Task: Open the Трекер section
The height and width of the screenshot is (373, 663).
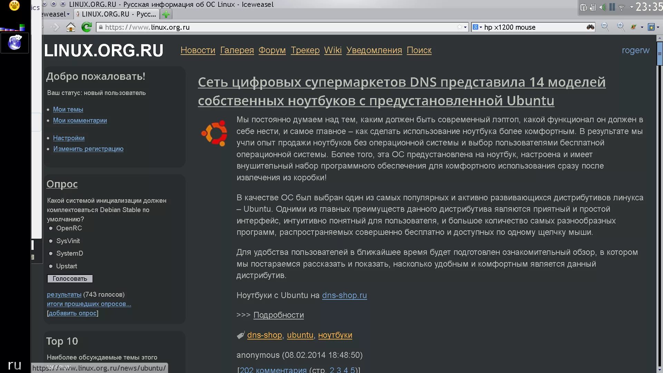Action: pos(305,50)
